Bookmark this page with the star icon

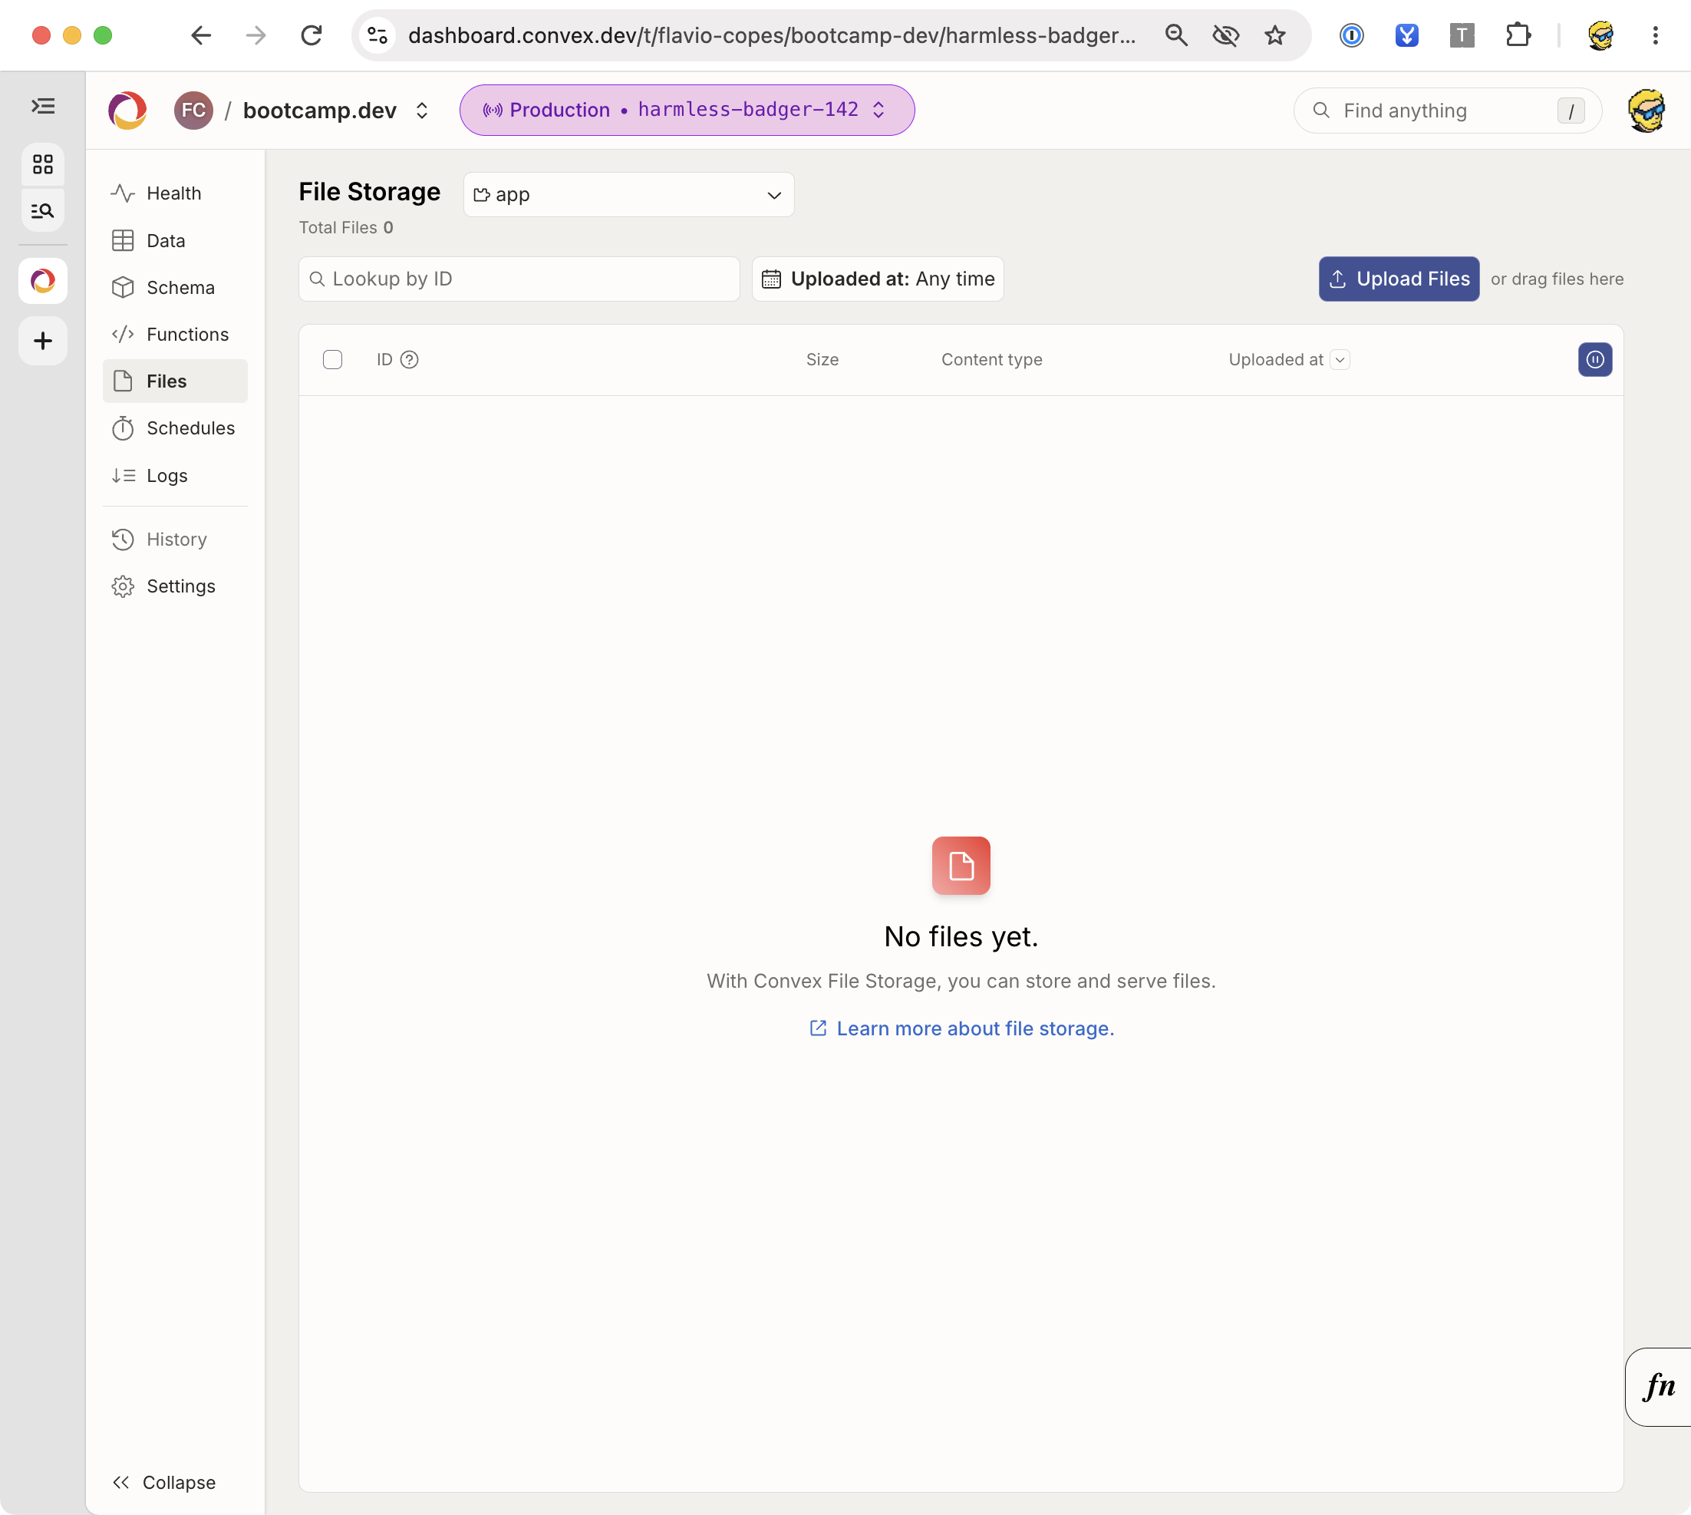pos(1275,35)
